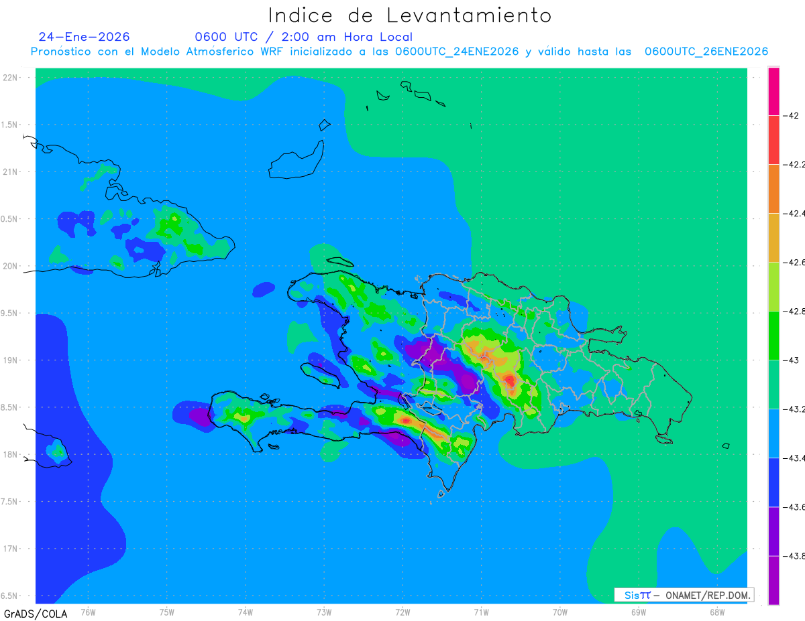
Task: Click the "22N" latitude label
Action: (11, 78)
